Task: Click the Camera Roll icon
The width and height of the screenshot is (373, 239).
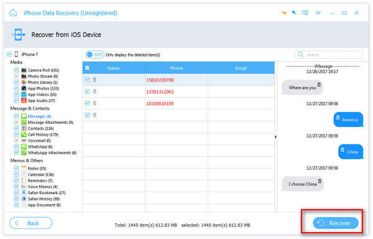Action: tap(24, 70)
